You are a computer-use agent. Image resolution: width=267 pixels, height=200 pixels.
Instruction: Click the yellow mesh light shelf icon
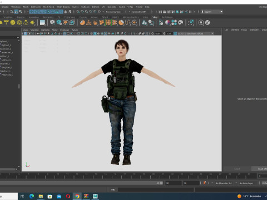click(19, 23)
